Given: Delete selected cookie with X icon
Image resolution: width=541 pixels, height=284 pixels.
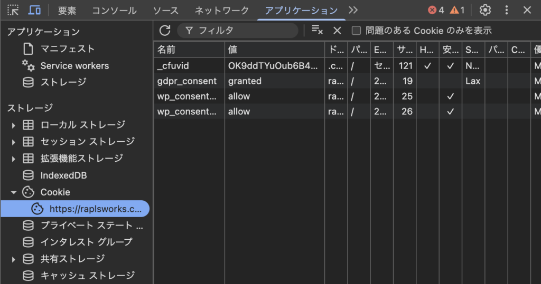Looking at the screenshot, I should (x=337, y=31).
